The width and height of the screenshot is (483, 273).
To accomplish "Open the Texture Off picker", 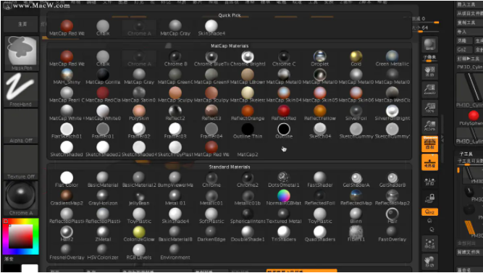I will pyautogui.click(x=21, y=162).
